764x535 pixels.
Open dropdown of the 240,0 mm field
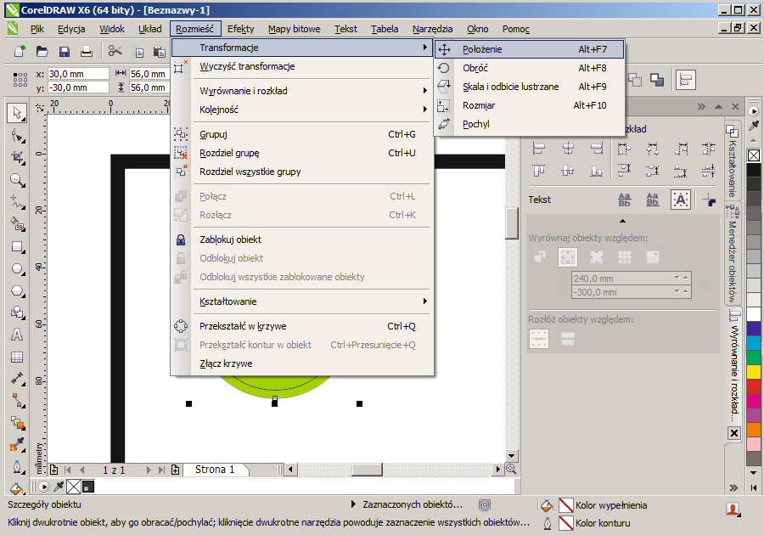[x=677, y=278]
